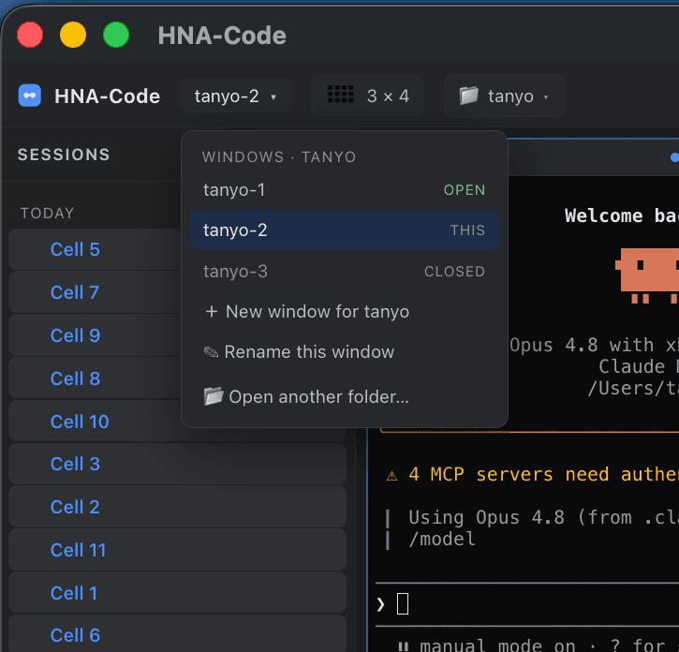
Task: Open the tanyo folder dropdown
Action: [x=504, y=96]
